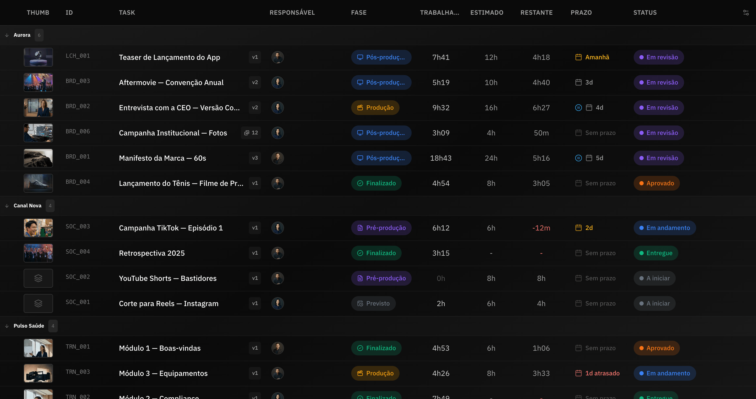Collapse the Aurora group
Image resolution: width=756 pixels, height=399 pixels.
pyautogui.click(x=7, y=35)
